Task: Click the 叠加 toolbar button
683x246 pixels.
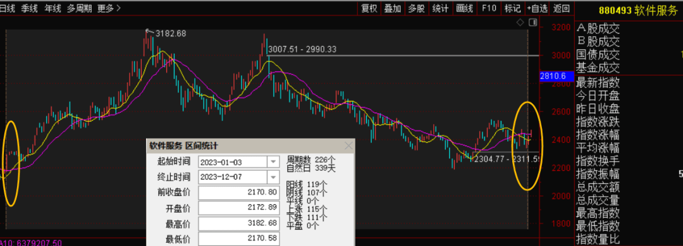Action: [x=393, y=8]
